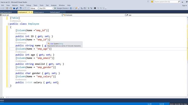Viewport: 188px width, 105px height.
Task: Click the Save icon in the toolbar
Action: 14,8
